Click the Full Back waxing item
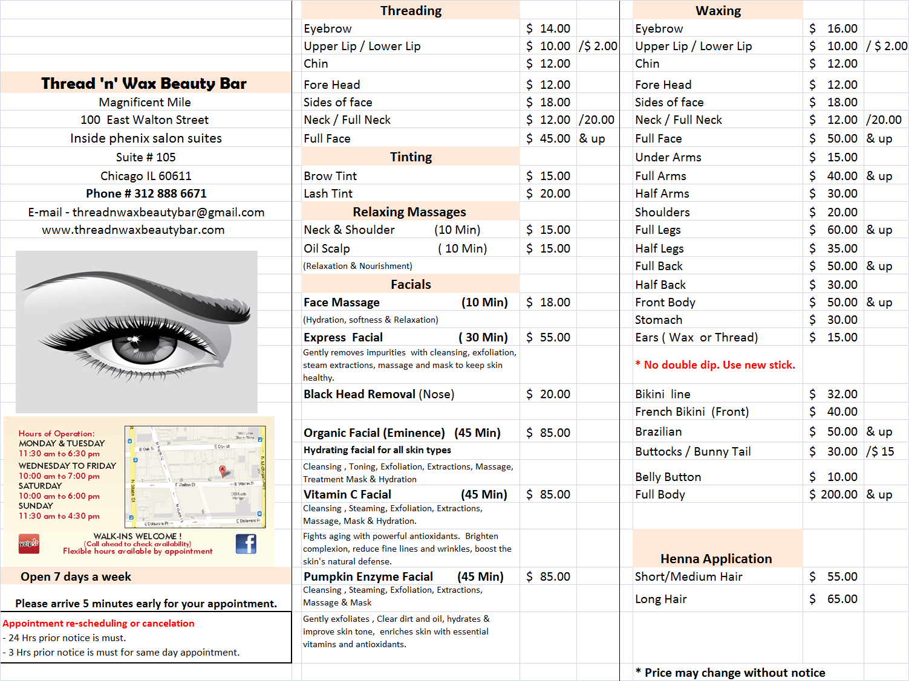 pyautogui.click(x=659, y=266)
